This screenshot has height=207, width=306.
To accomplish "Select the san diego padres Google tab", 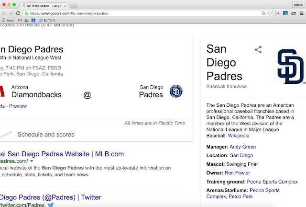I will [44, 6].
